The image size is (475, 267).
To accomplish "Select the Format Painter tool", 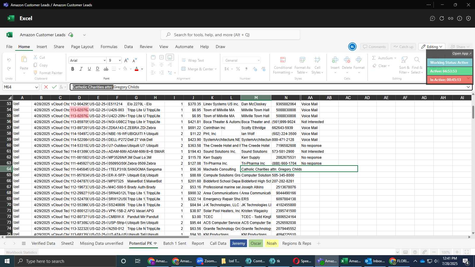I will click(48, 73).
